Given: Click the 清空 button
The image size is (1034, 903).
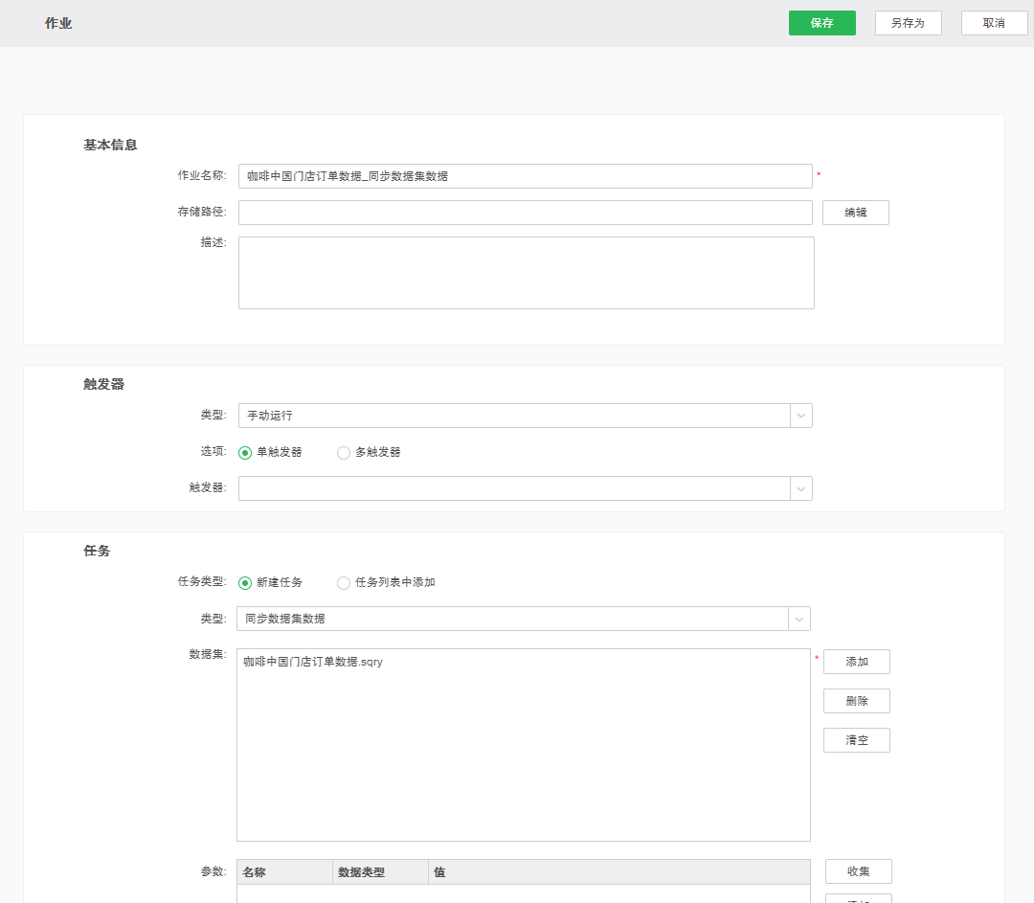Looking at the screenshot, I should tap(856, 740).
